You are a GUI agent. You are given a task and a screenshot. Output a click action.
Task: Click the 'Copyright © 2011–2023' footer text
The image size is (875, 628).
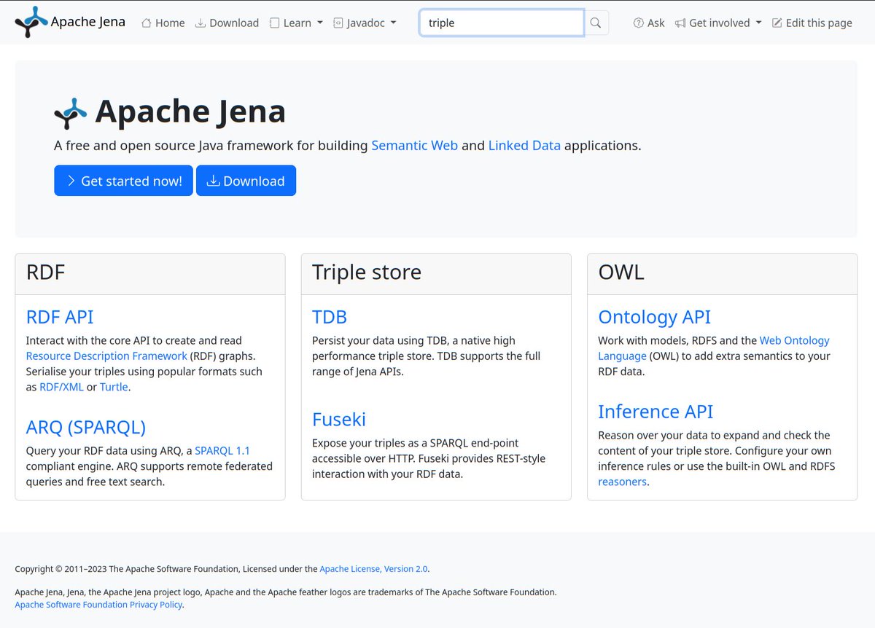[61, 569]
